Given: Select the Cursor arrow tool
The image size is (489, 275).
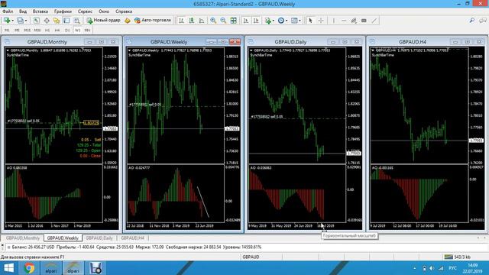Looking at the screenshot, I should coord(310,21).
